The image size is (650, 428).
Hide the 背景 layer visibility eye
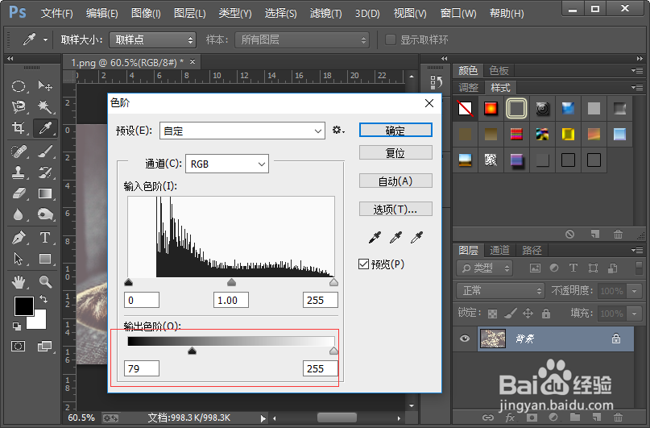(465, 339)
